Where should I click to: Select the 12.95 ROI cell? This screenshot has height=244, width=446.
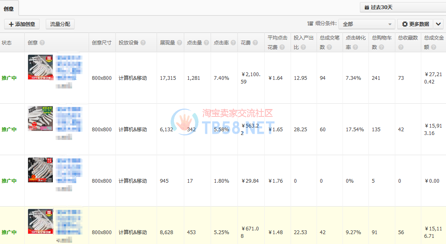[x=300, y=78]
